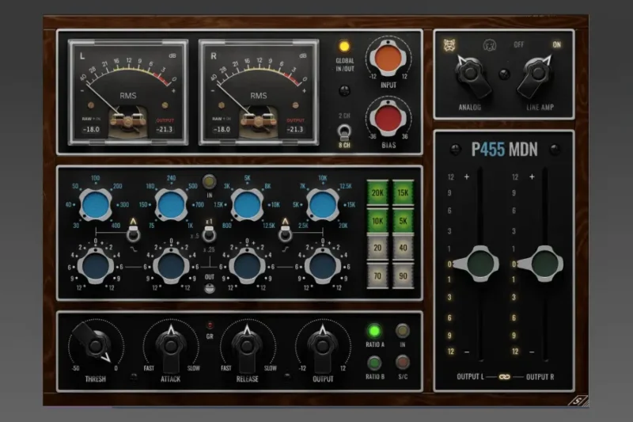633x422 pixels.
Task: Engage the 90 Hz high-pass filter button
Action: coord(403,276)
